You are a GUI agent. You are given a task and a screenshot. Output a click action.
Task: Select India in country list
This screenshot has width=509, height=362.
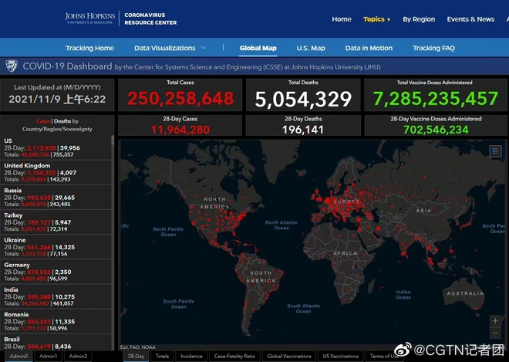56,296
